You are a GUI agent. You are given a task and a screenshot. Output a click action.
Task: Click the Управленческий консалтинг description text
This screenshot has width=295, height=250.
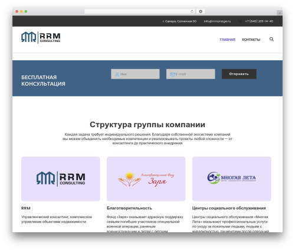(57, 219)
